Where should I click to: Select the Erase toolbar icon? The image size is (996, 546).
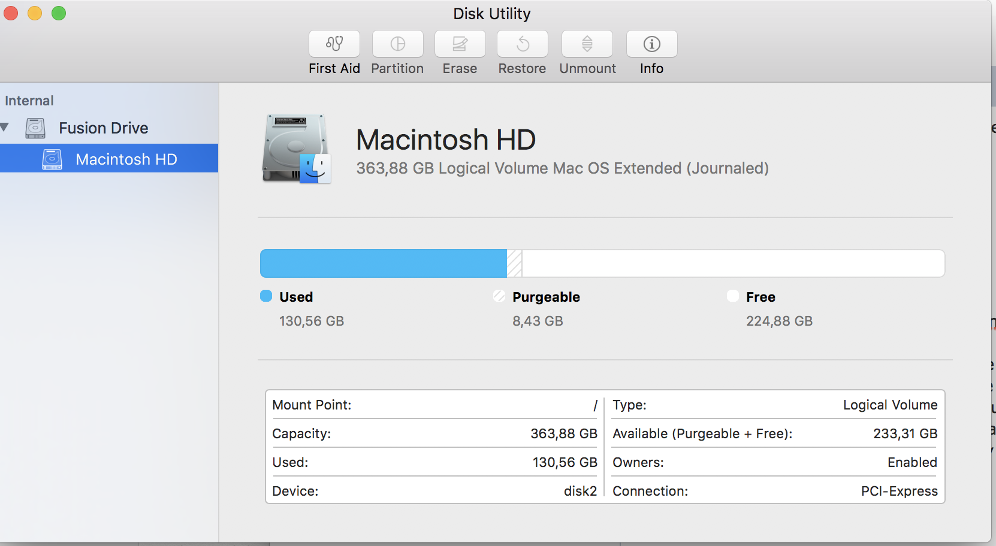(x=460, y=44)
